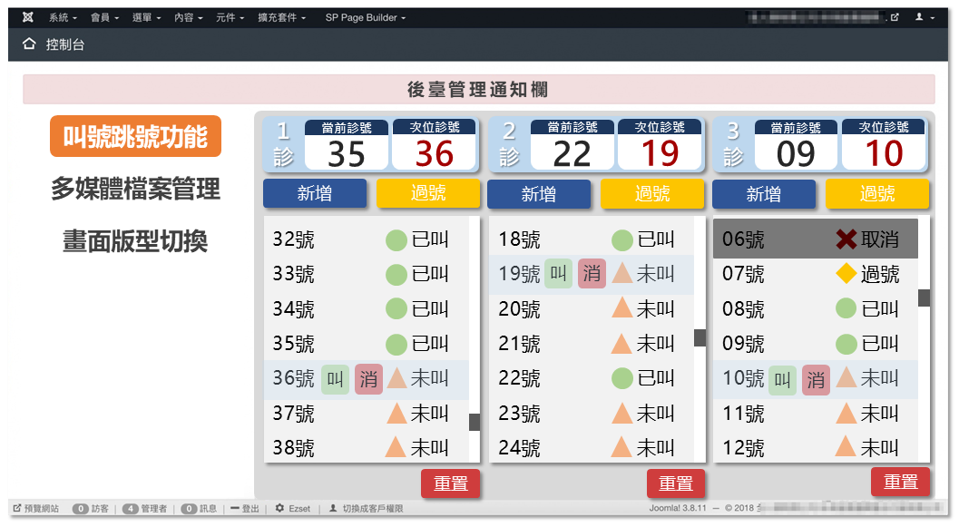Click clinic 1 current number 35
This screenshot has width=959, height=527.
[347, 153]
